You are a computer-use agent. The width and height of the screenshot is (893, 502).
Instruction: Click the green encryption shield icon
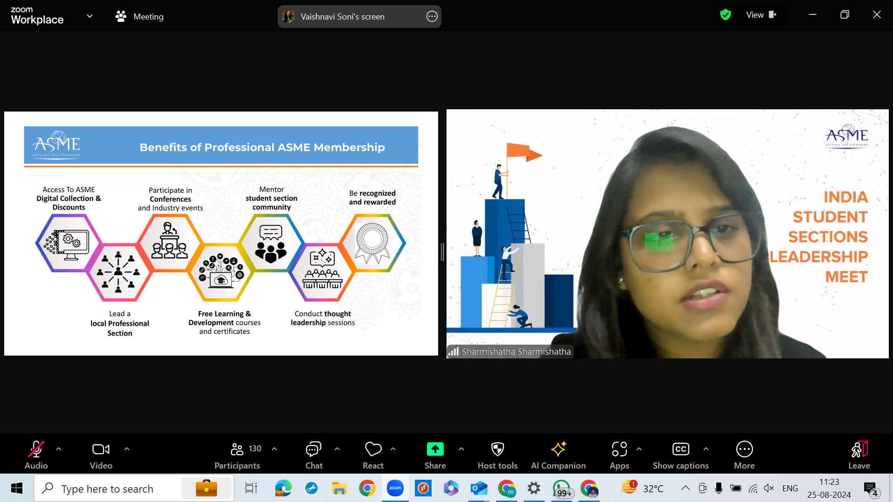[x=726, y=15]
